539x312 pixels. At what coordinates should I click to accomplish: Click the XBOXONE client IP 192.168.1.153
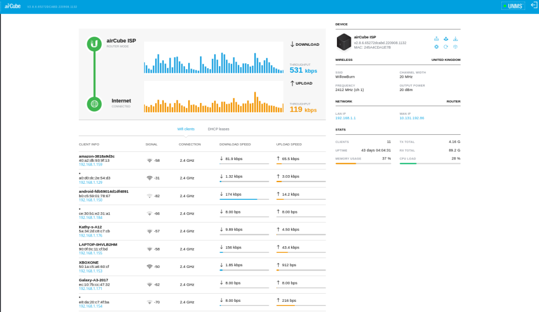tap(91, 271)
